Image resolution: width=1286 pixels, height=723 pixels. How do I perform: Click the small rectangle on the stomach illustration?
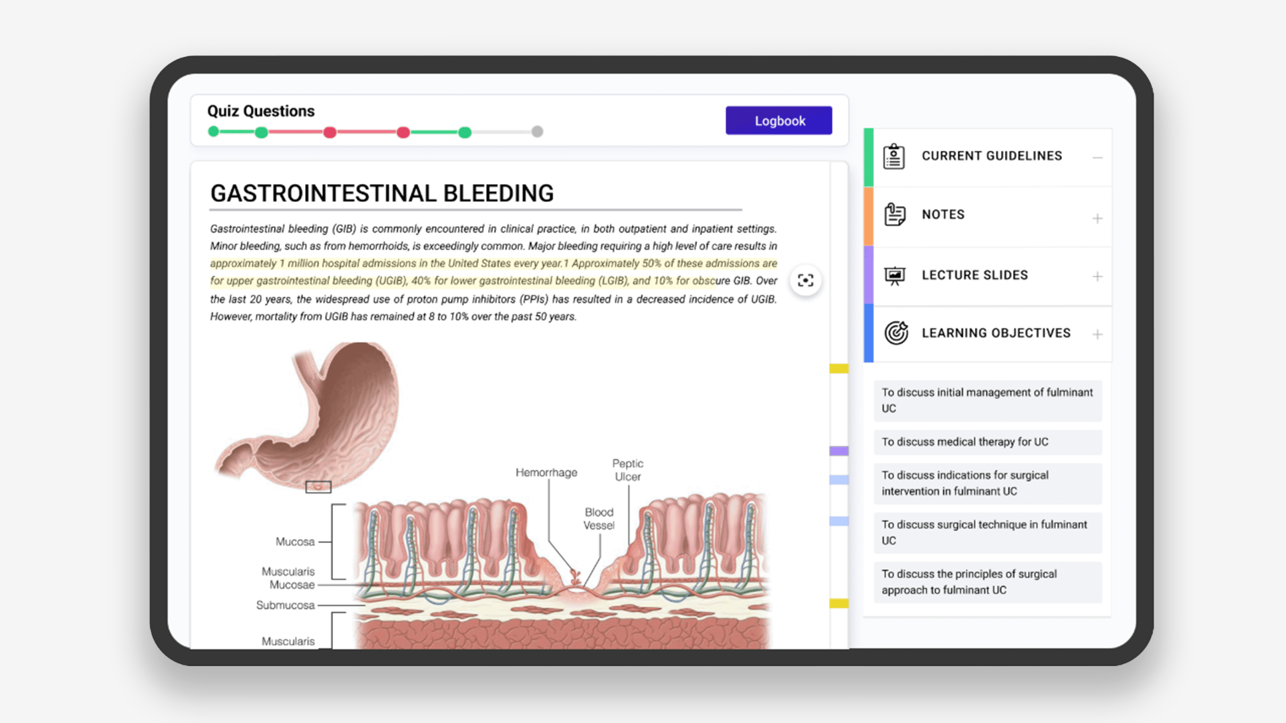click(x=318, y=487)
